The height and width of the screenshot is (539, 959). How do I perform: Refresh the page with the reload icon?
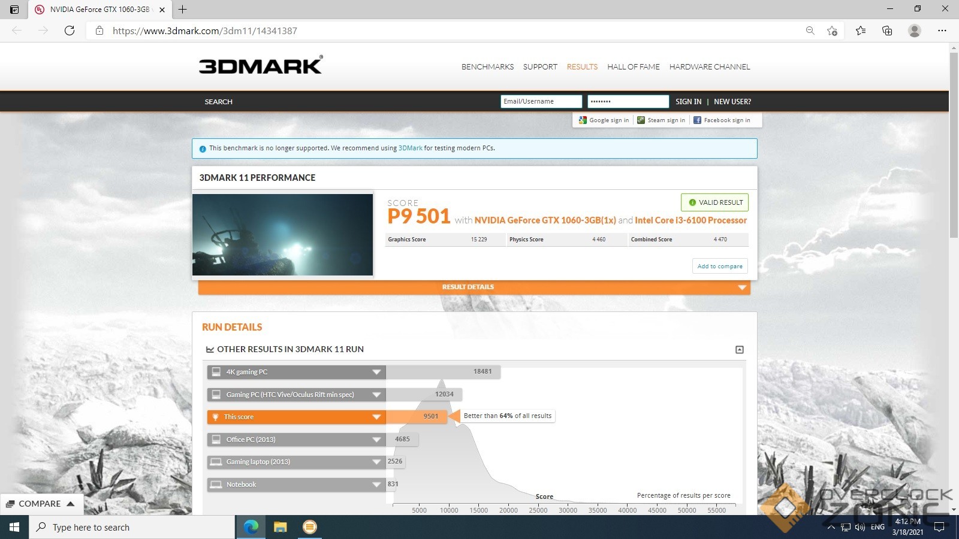click(70, 31)
